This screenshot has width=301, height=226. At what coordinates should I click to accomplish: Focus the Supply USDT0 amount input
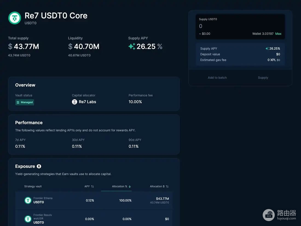point(240,26)
